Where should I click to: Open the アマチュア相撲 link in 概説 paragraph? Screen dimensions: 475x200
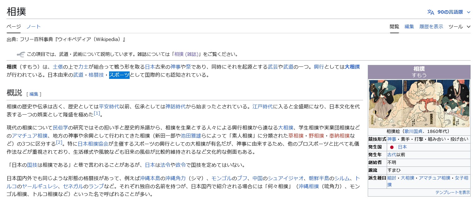[x=30, y=136]
